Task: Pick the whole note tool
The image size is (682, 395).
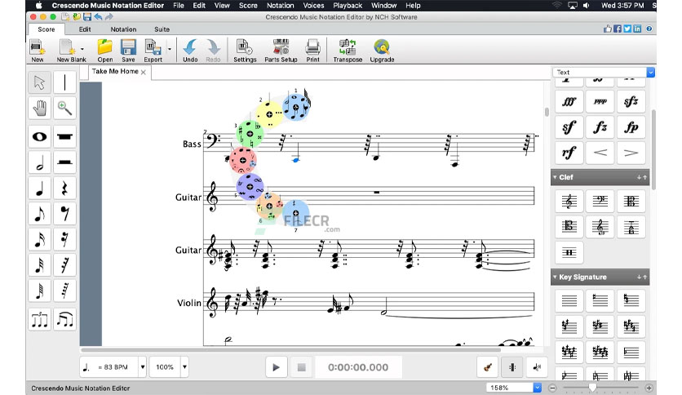Action: 40,136
